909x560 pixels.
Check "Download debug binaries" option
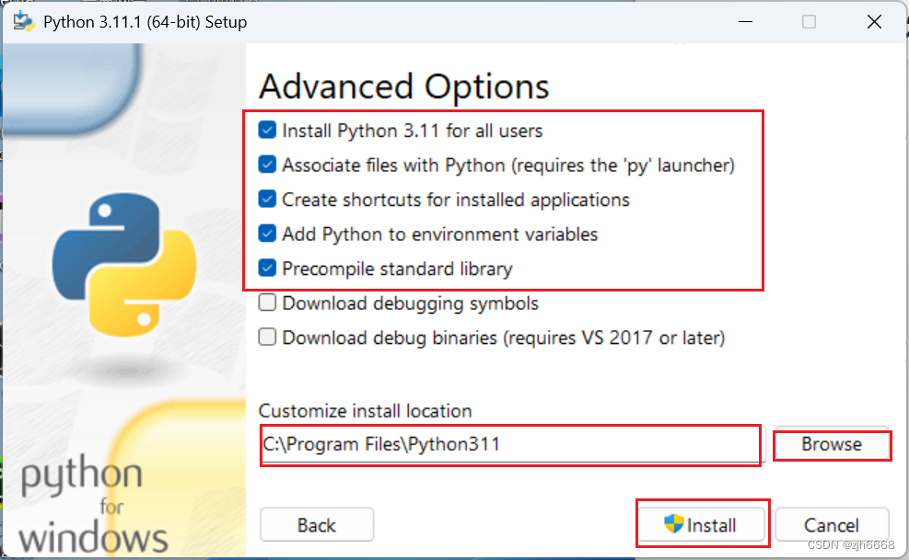[267, 337]
